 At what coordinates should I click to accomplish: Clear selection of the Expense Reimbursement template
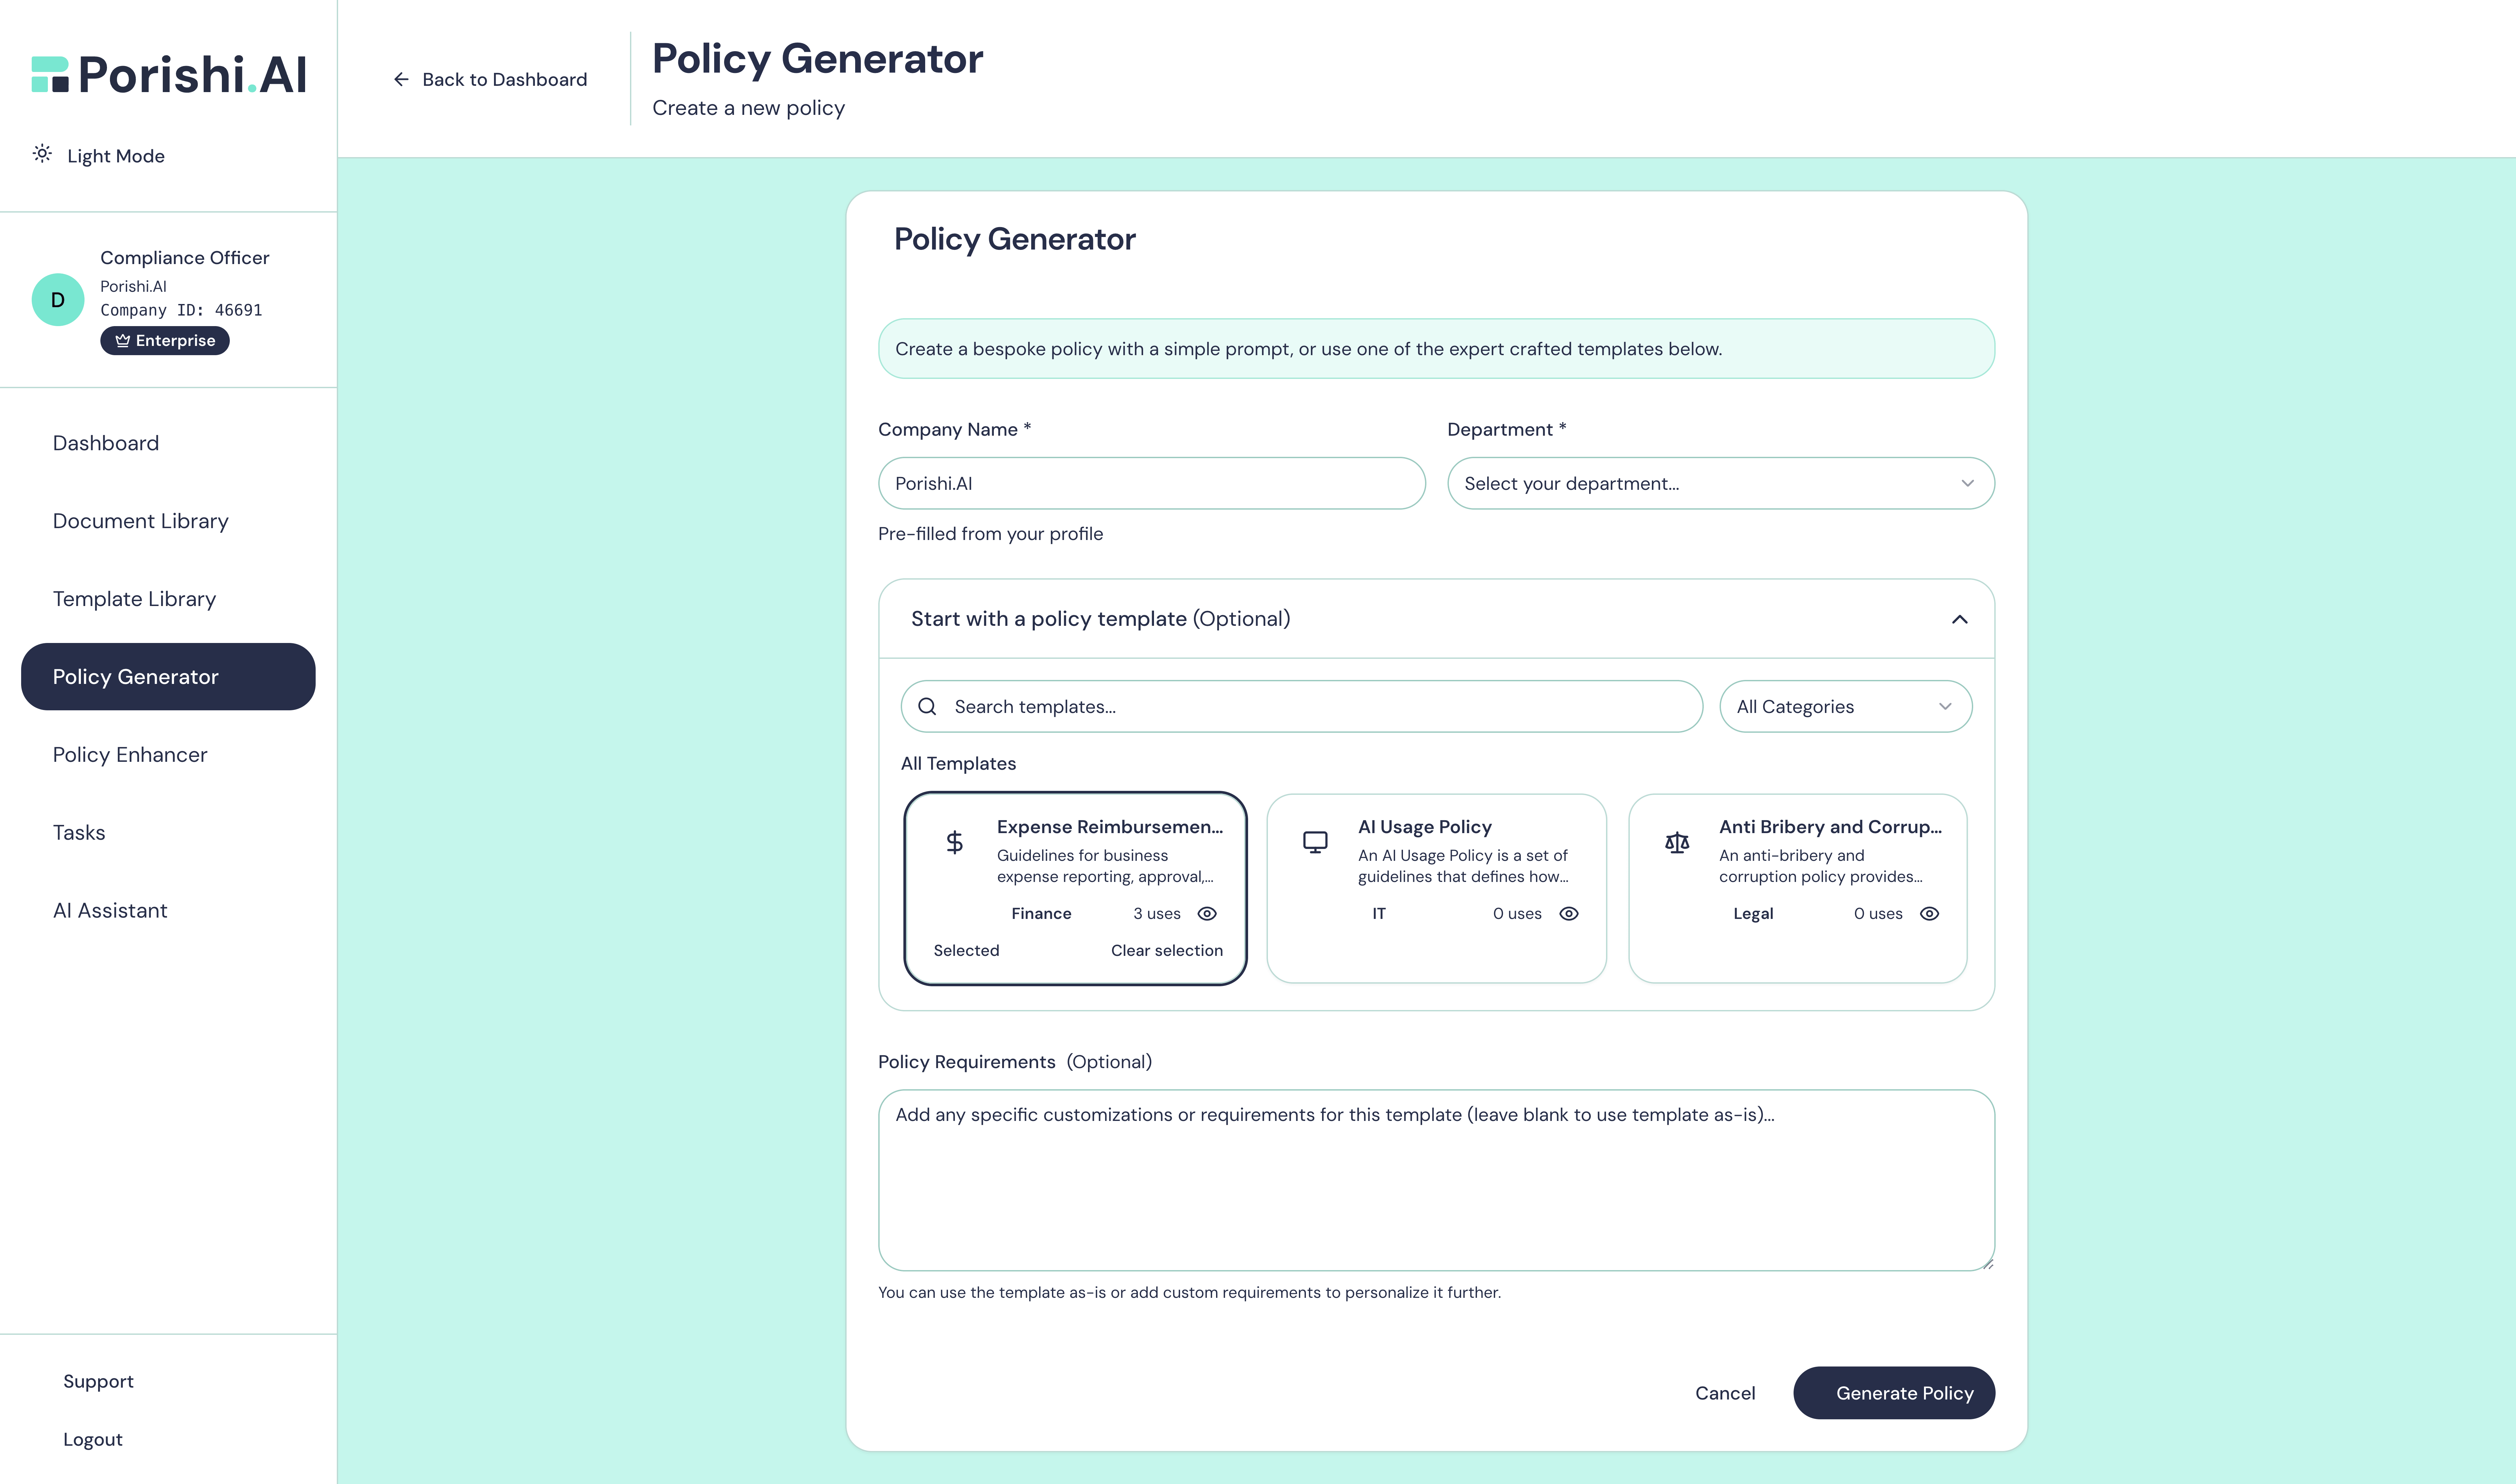click(1167, 950)
